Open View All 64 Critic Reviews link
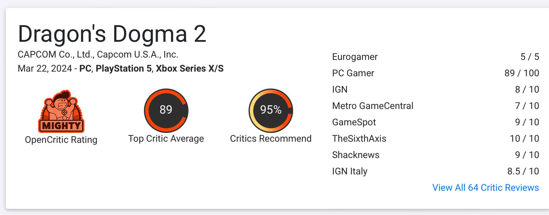549x215 pixels. (485, 188)
